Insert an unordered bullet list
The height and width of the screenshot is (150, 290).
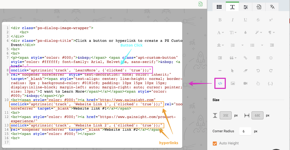[x=252, y=45]
